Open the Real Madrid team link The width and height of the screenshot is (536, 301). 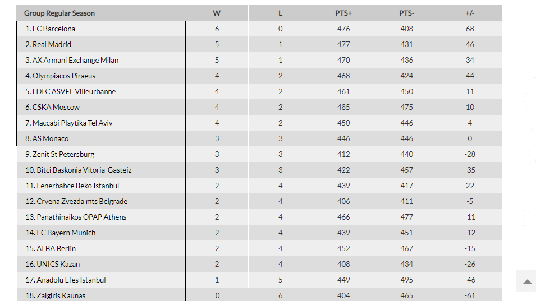pos(52,44)
